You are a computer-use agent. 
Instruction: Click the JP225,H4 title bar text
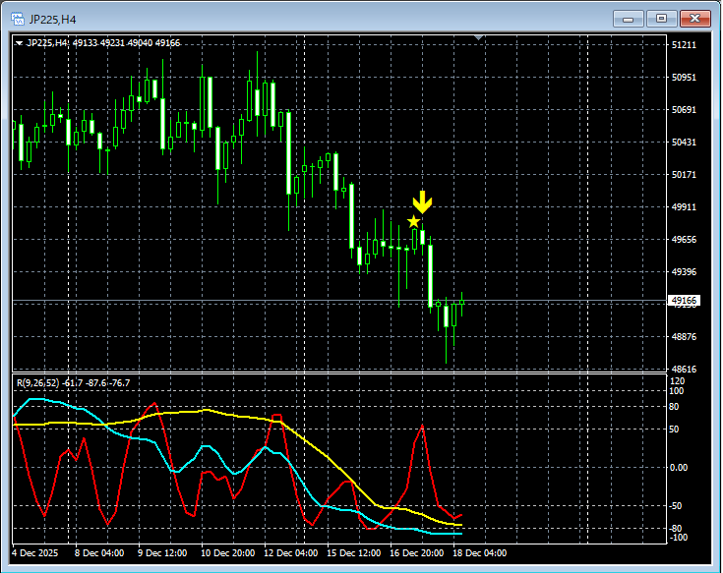coord(52,18)
